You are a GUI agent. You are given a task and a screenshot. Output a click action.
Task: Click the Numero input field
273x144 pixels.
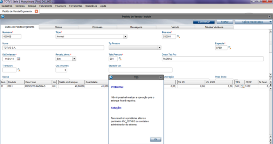coord(12,37)
